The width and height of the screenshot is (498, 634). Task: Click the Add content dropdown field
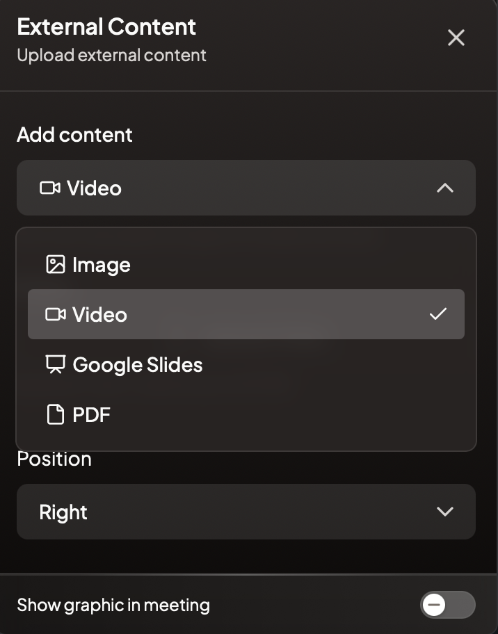tap(246, 188)
